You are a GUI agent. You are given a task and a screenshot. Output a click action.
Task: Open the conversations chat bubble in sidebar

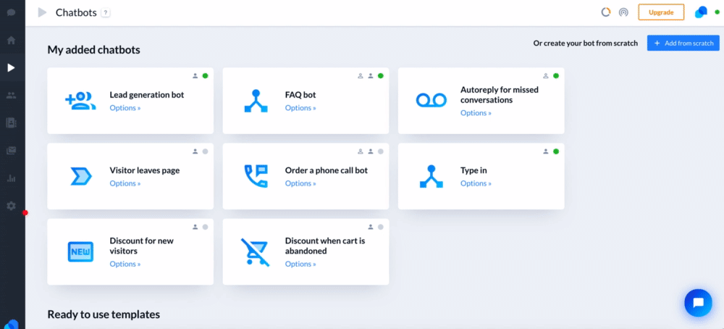coord(11,12)
